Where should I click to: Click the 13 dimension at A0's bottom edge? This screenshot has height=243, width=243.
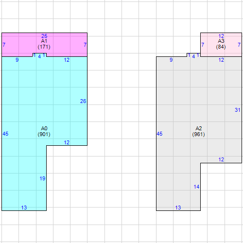tap(24, 208)
